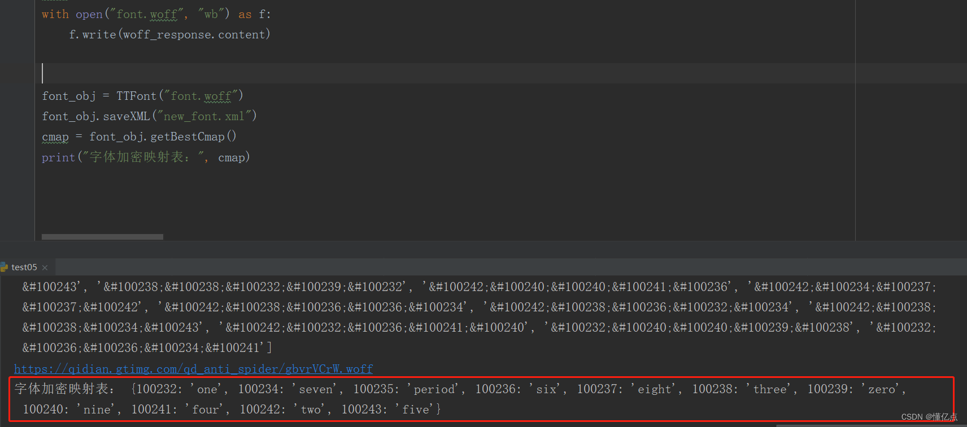This screenshot has height=427, width=967.
Task: Click the with open("font.woff", "wb") line
Action: point(156,14)
